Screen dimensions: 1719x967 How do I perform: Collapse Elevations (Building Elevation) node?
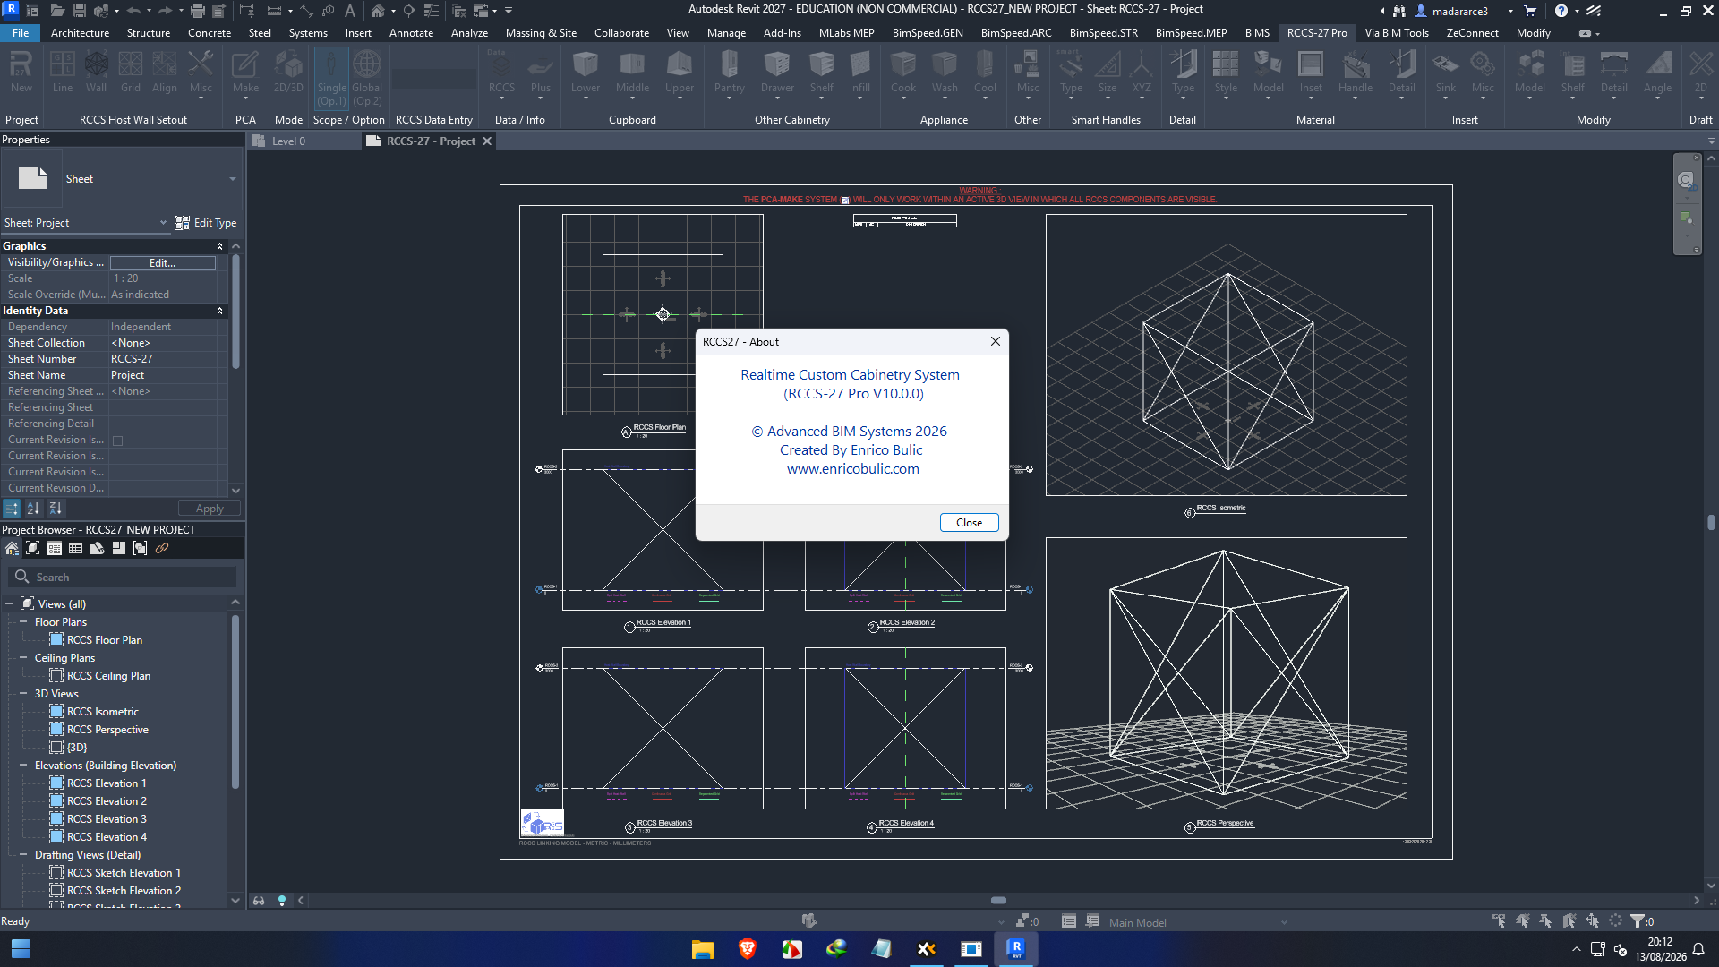[23, 766]
